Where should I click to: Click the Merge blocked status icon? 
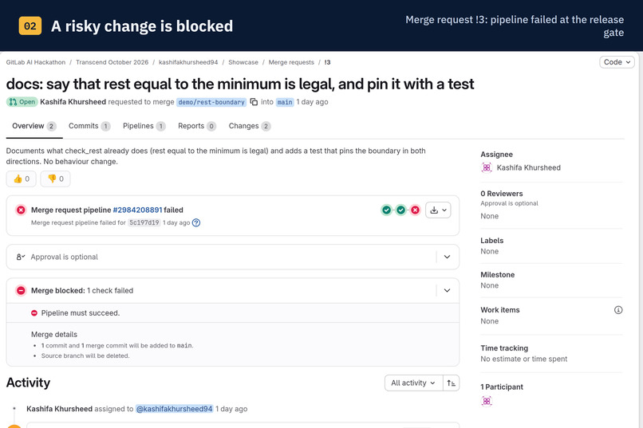(21, 290)
